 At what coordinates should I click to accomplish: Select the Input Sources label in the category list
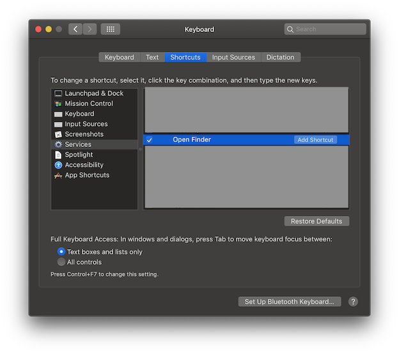click(x=86, y=124)
